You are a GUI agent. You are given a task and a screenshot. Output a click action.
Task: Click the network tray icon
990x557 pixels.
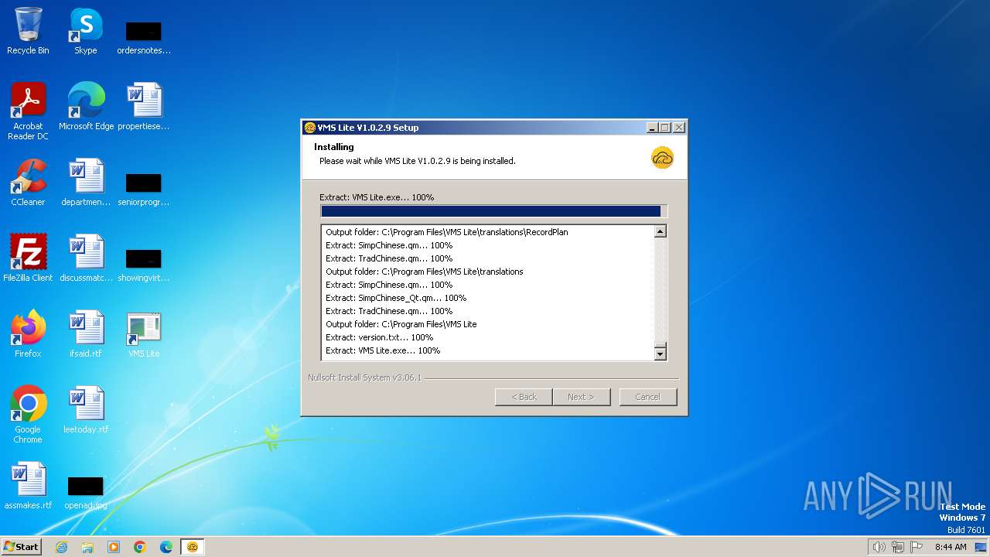click(x=898, y=547)
